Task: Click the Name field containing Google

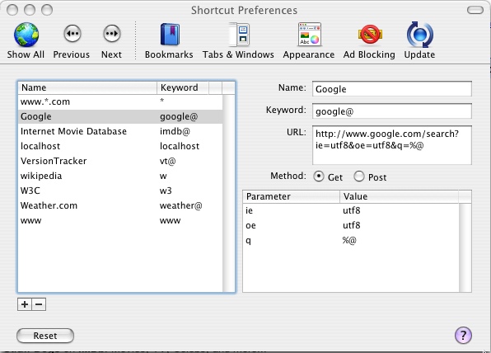Action: click(x=392, y=89)
